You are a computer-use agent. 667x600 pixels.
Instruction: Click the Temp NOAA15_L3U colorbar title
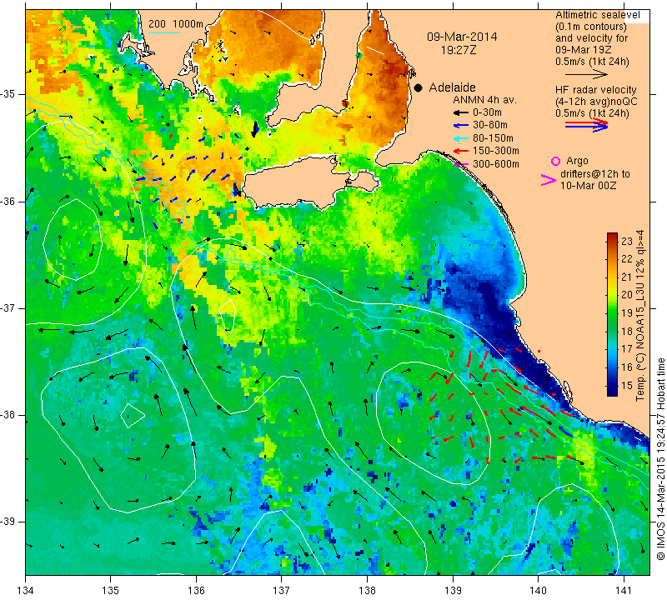tap(640, 316)
